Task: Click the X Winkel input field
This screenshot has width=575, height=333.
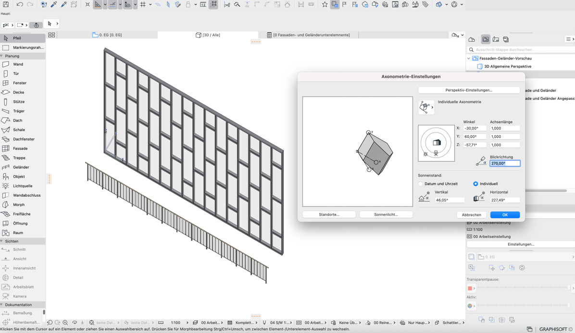Action: pos(475,129)
